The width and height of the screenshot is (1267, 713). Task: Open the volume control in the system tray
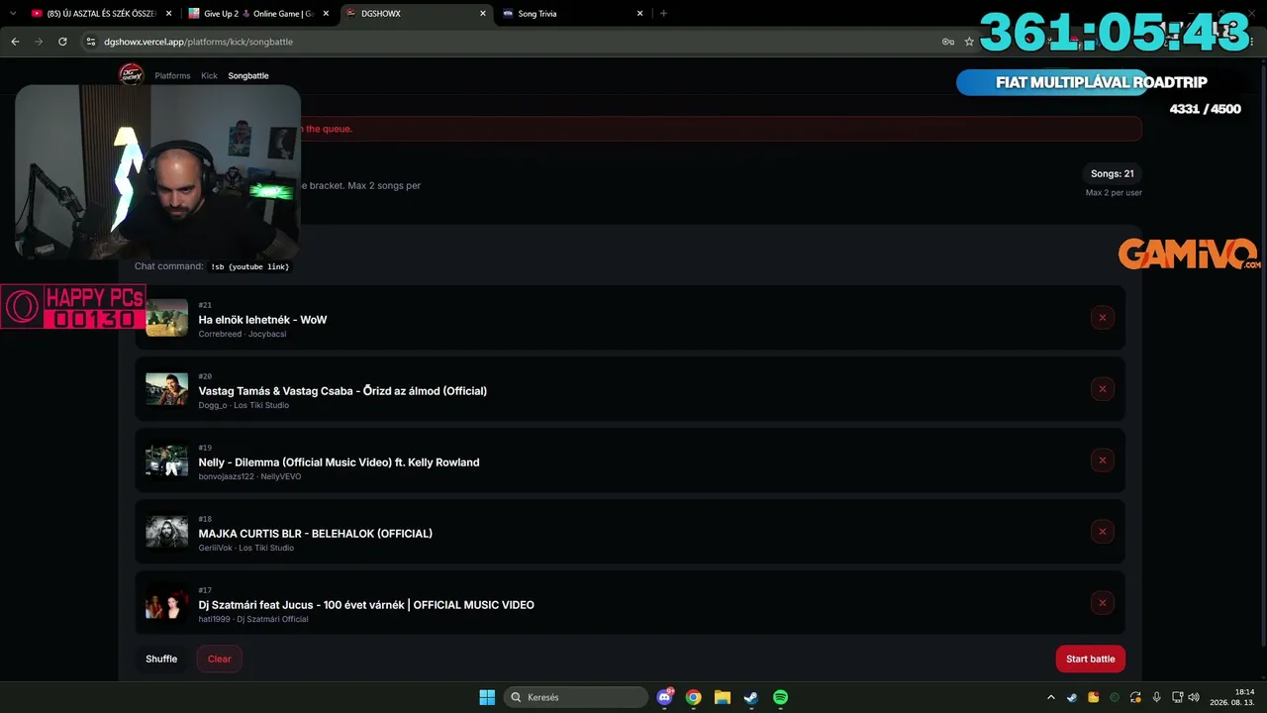coord(1194,697)
